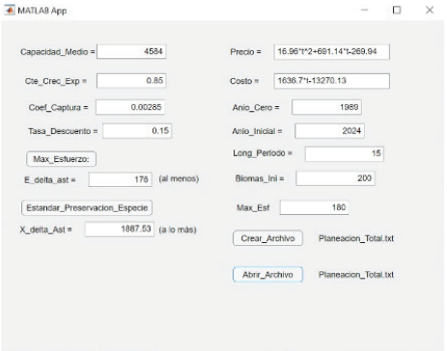
Task: Click the Costo formula field
Action: tap(332, 81)
